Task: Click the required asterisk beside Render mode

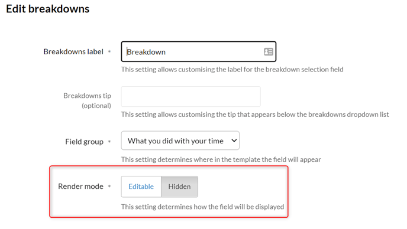Action: click(109, 186)
